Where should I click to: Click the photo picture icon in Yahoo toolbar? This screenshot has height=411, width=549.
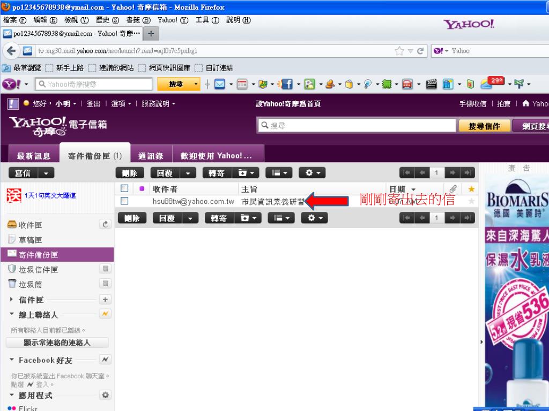(x=309, y=84)
